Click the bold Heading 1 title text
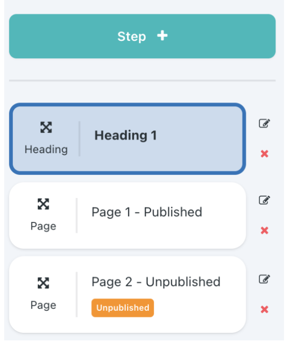The height and width of the screenshot is (347, 292). (x=125, y=135)
